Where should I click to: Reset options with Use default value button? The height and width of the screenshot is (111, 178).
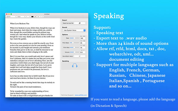point(80,56)
